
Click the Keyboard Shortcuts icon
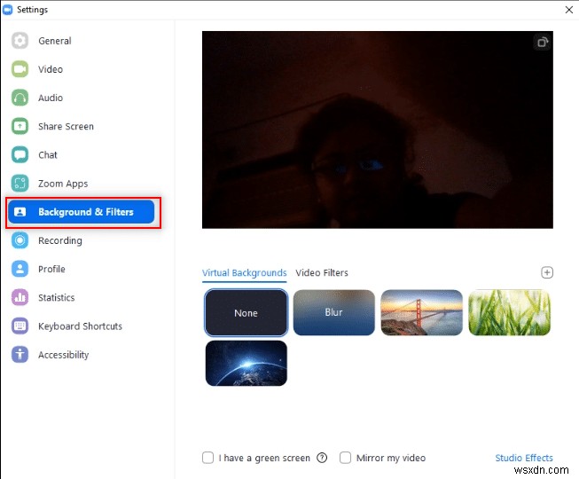20,326
